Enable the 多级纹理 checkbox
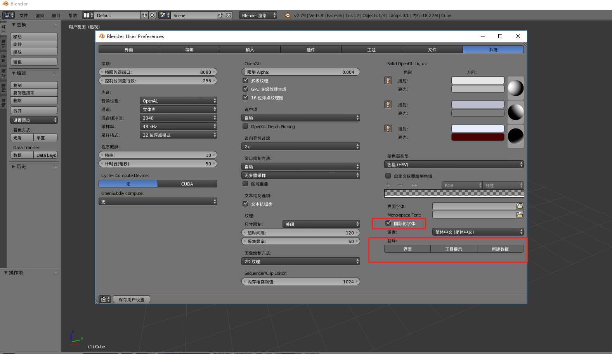Image resolution: width=612 pixels, height=354 pixels. (x=245, y=80)
